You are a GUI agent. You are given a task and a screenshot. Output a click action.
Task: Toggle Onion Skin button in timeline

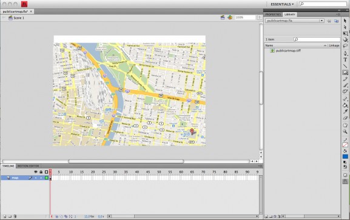point(57,216)
